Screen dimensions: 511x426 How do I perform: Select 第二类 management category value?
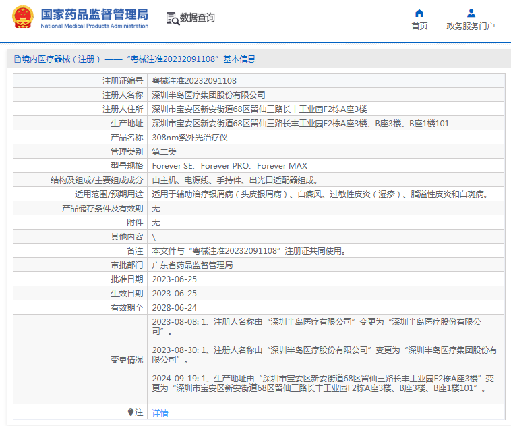coord(164,152)
